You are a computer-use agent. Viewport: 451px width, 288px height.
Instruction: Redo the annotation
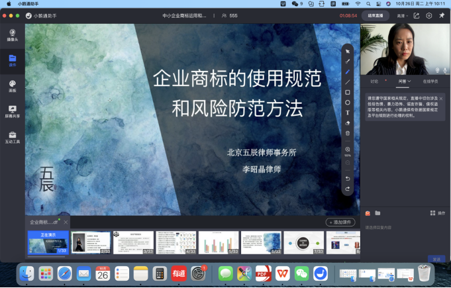click(348, 189)
